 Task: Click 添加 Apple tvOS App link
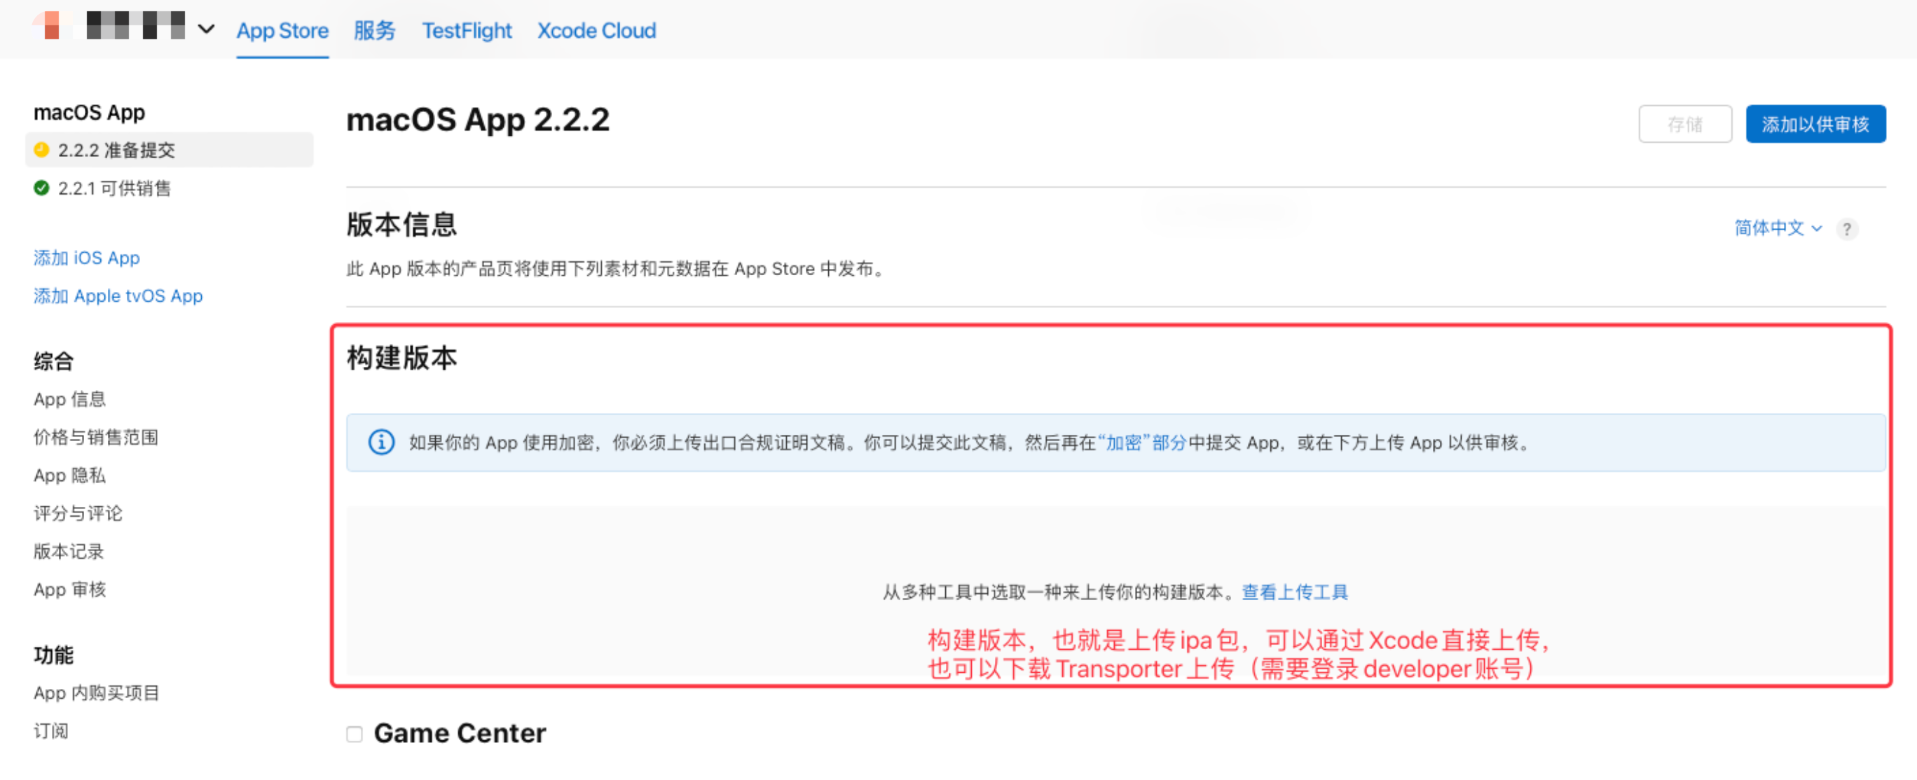point(118,296)
